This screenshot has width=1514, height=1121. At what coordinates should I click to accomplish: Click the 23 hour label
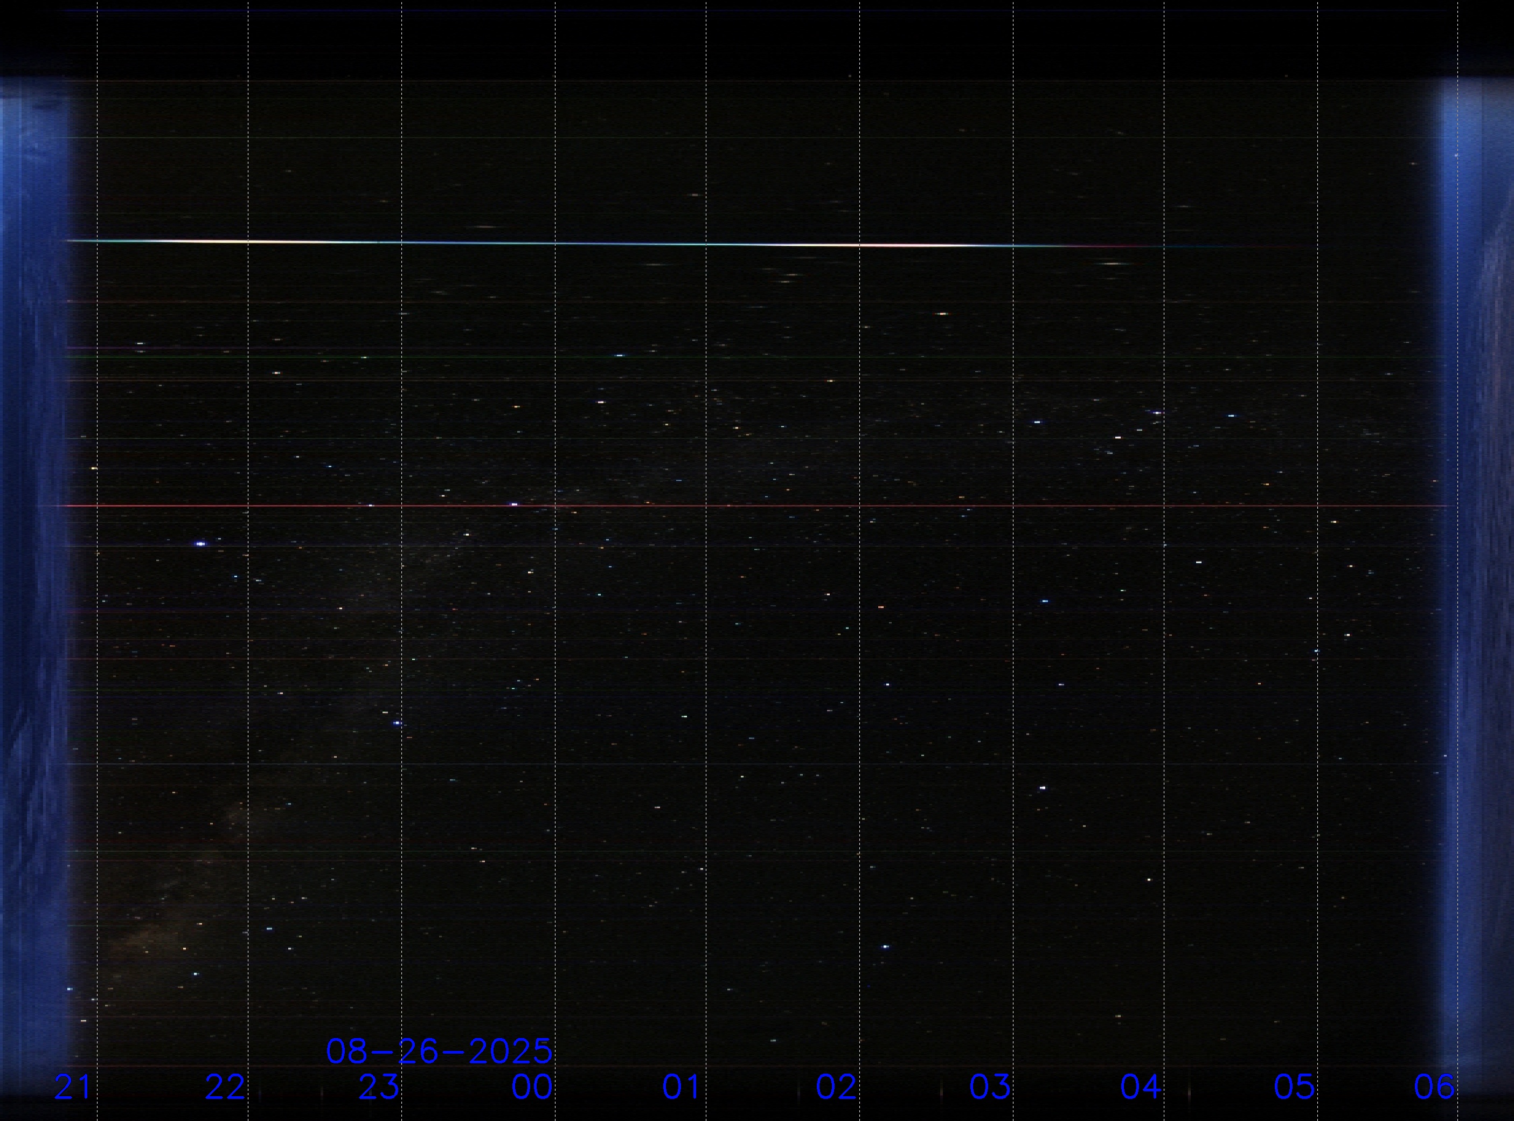378,1087
